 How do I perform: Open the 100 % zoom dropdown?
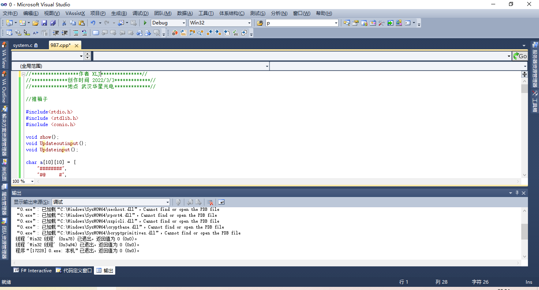pos(32,181)
